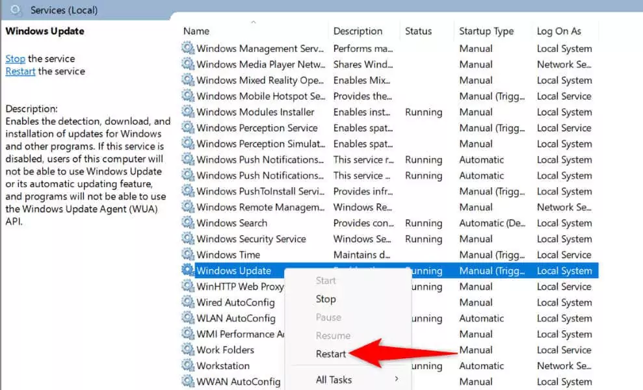This screenshot has height=390, width=643.
Task: Select Windows Mixed Reality OpenXR service name
Action: pos(260,81)
